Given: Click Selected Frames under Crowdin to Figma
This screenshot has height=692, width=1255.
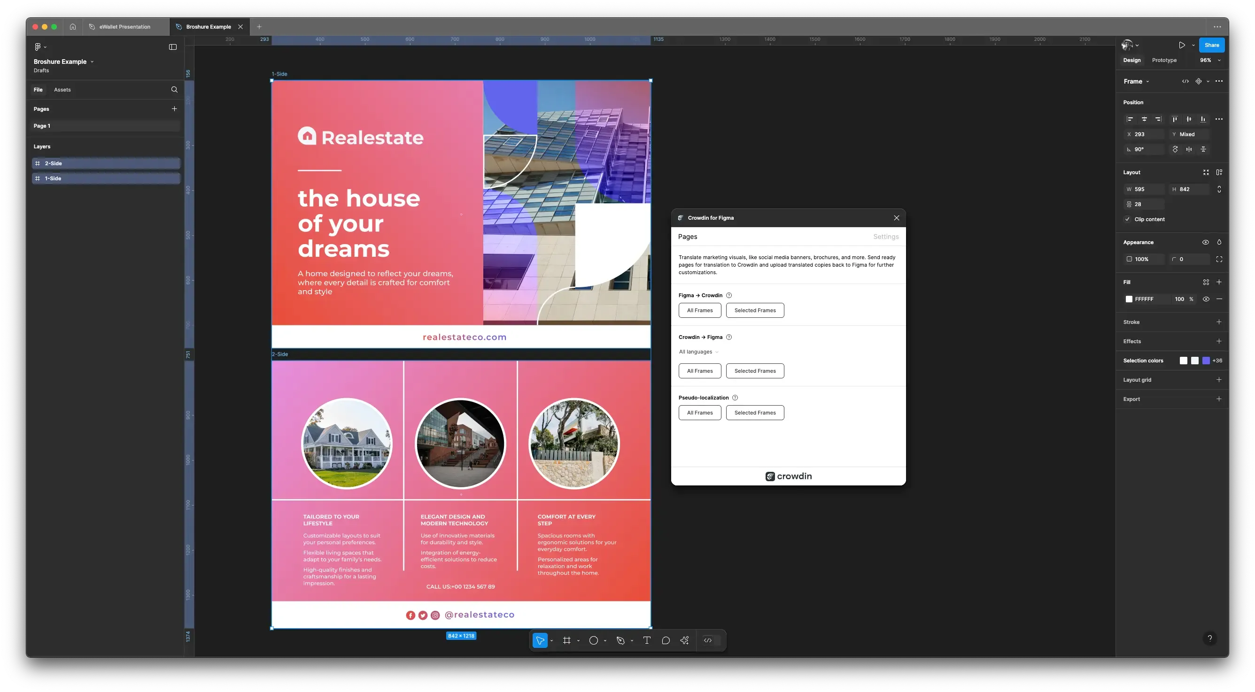Looking at the screenshot, I should (x=754, y=371).
